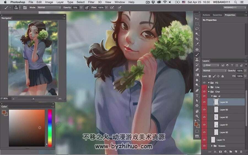
Task: Pick a hue on the color spectrum bar
Action: [x=50, y=128]
